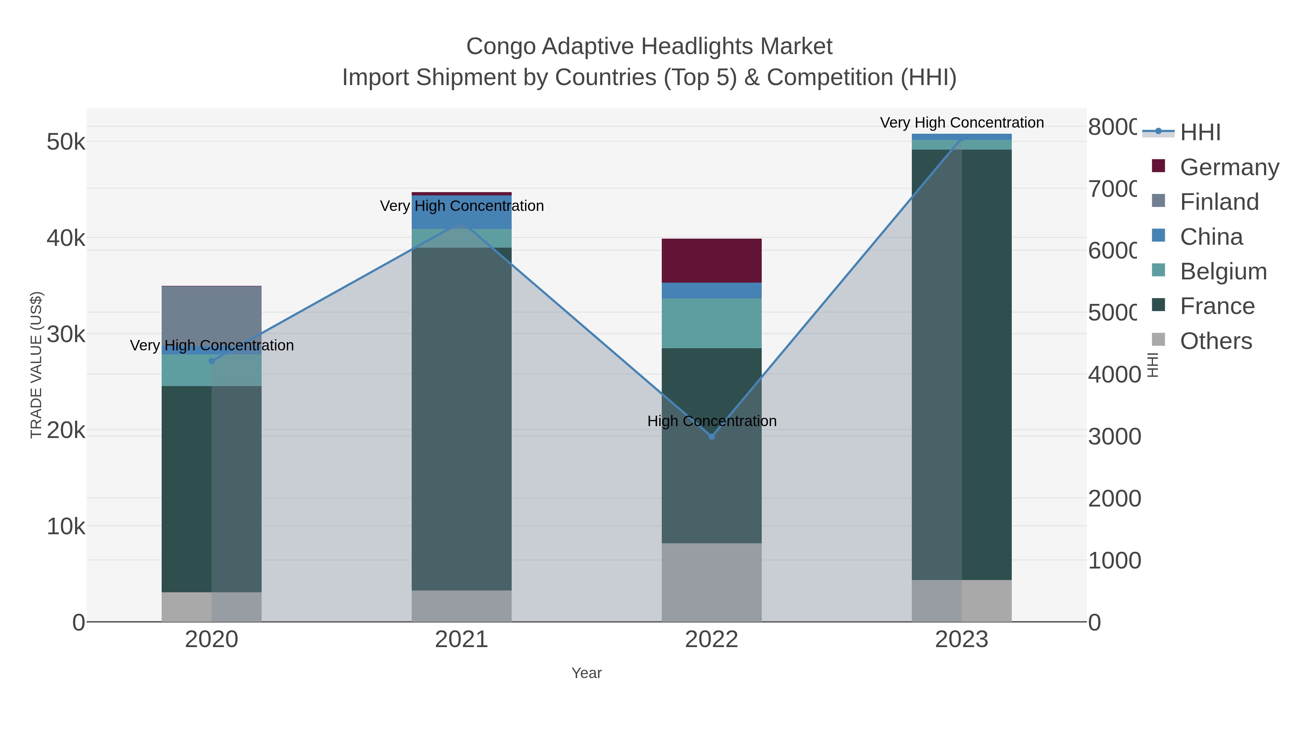Toggle Germany series in the legend

(x=1215, y=167)
